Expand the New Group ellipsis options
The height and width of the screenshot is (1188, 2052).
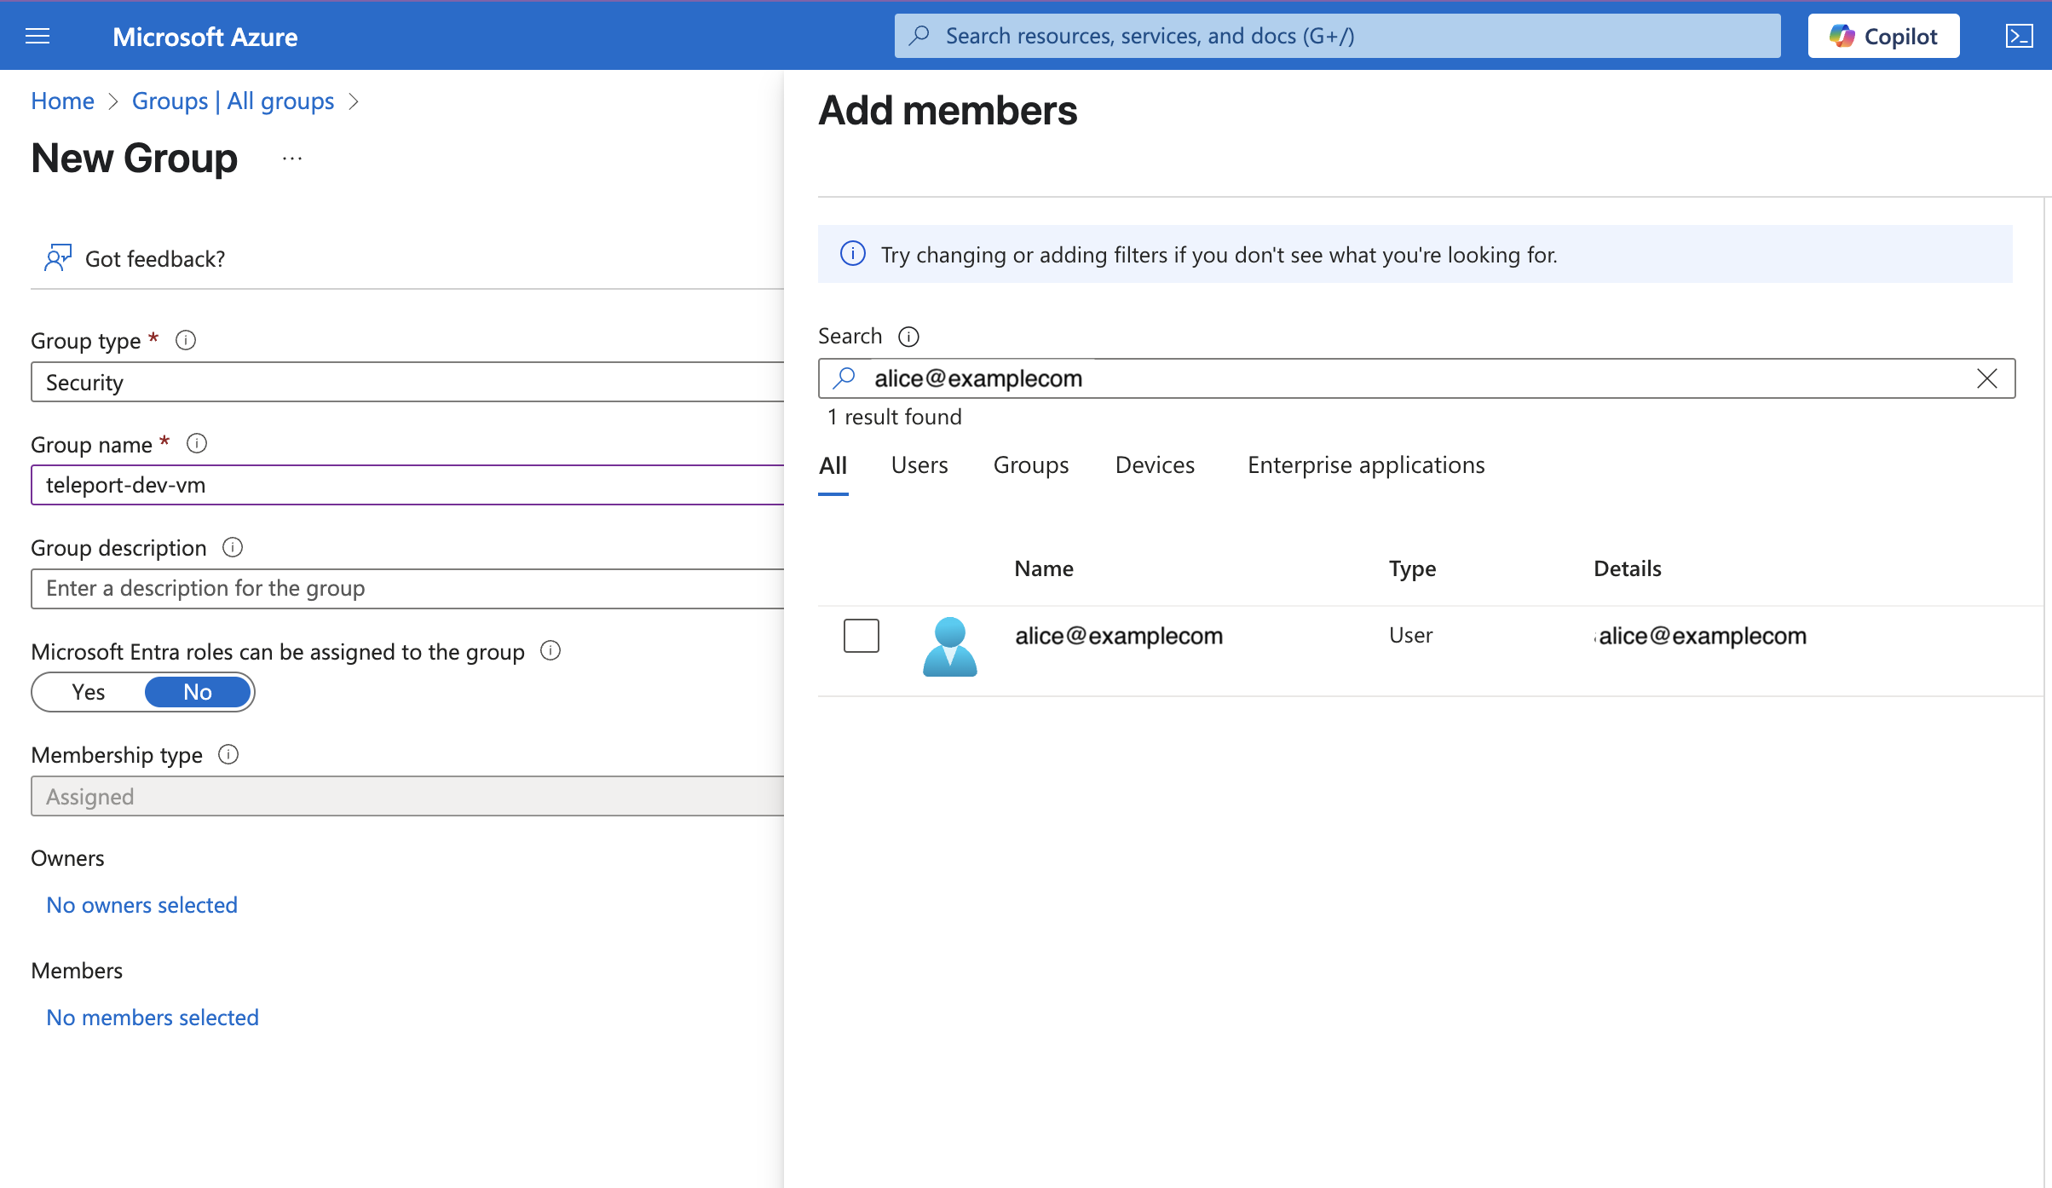291,158
